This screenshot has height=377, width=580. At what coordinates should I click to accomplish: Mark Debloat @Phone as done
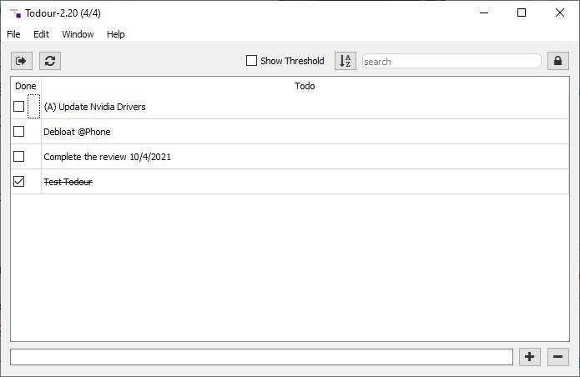[19, 132]
